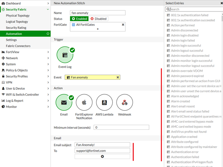This screenshot has height=167, width=223.
Task: Remove the Fan anomaly event entry
Action: click(x=118, y=77)
